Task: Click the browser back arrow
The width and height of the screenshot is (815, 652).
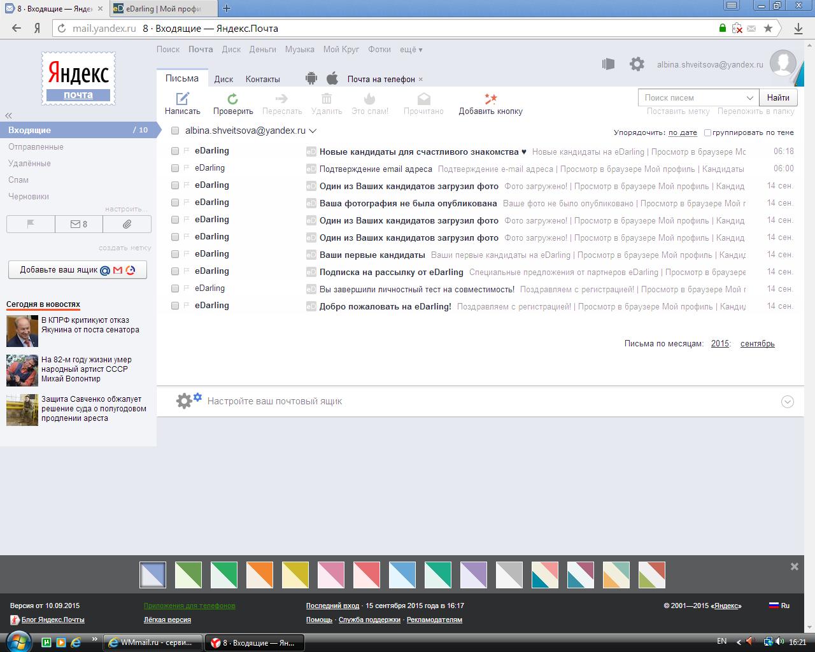Action: tap(17, 28)
